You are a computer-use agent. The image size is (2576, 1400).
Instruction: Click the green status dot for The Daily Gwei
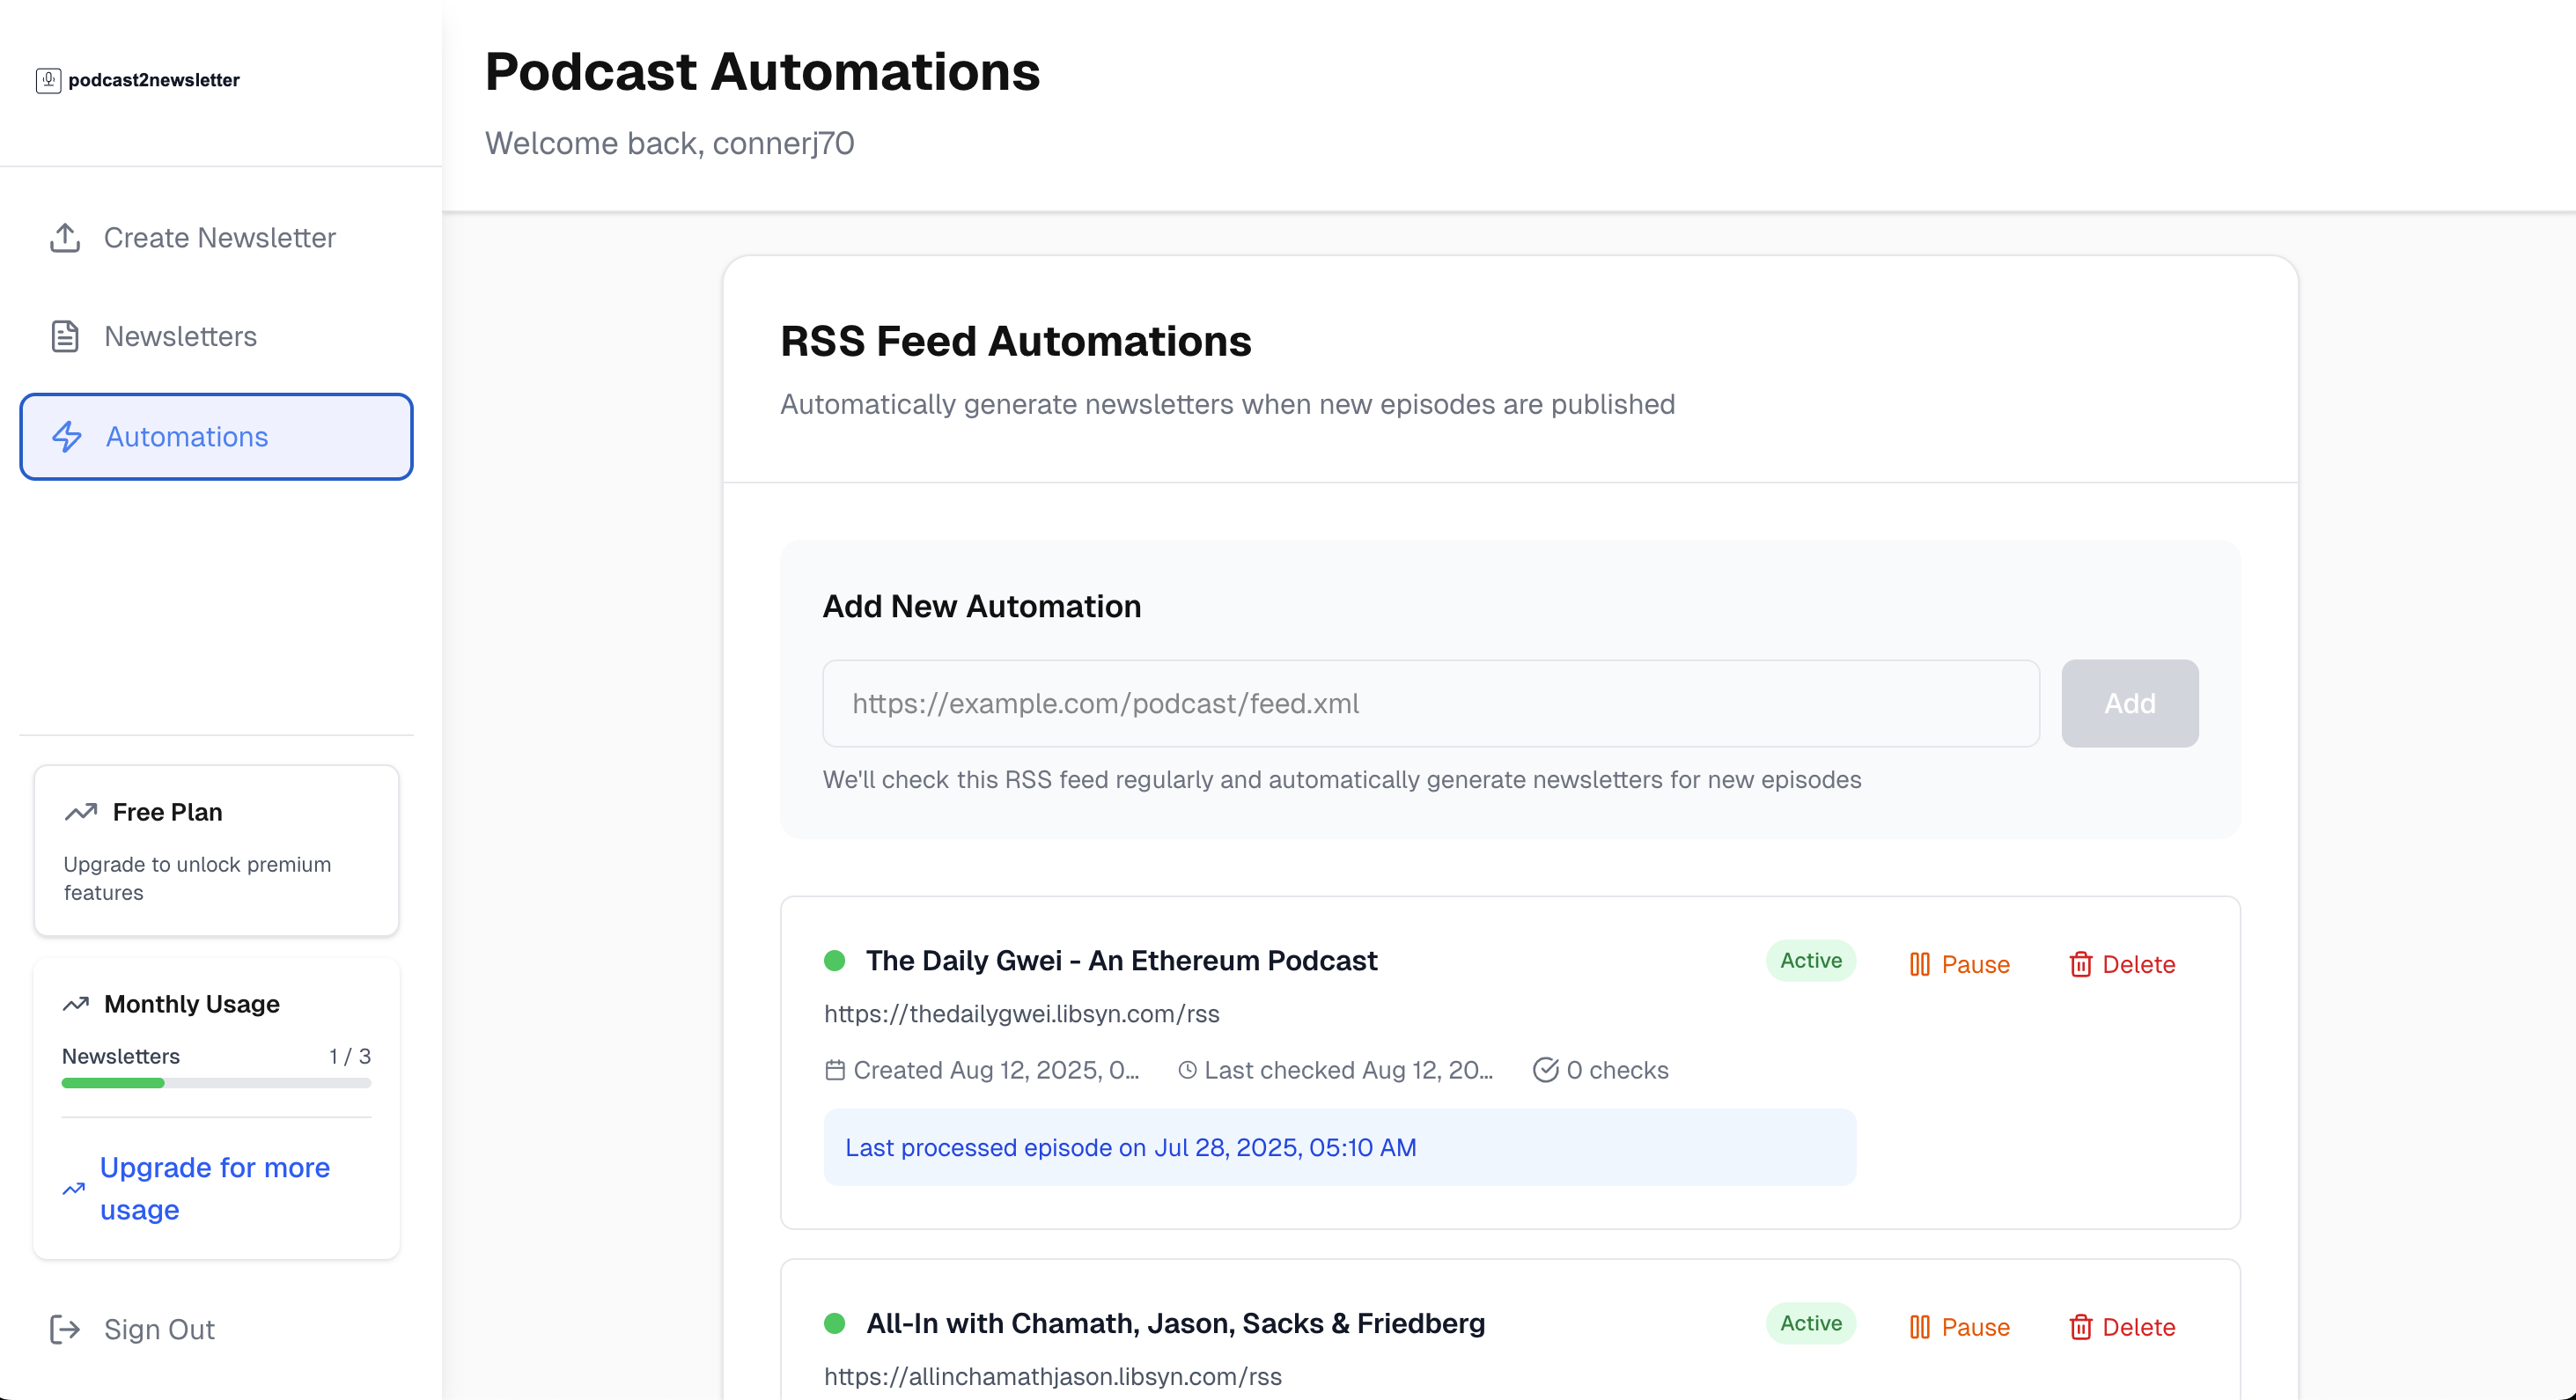[x=835, y=961]
